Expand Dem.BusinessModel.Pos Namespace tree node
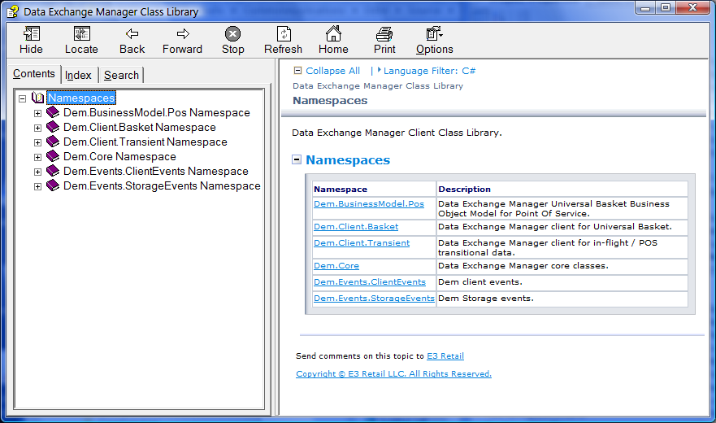 point(37,113)
